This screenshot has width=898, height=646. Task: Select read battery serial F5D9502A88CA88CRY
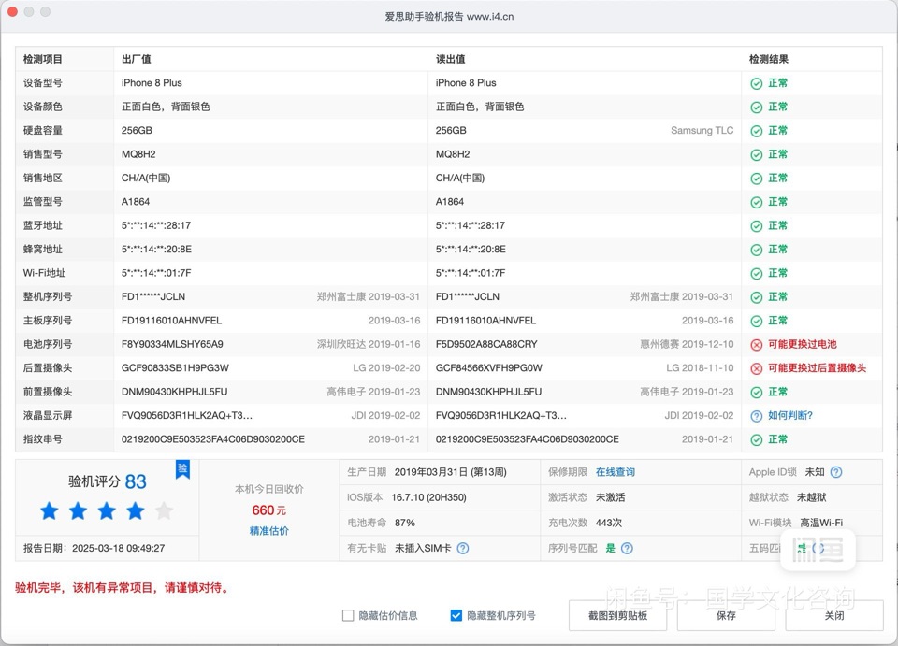(x=486, y=344)
